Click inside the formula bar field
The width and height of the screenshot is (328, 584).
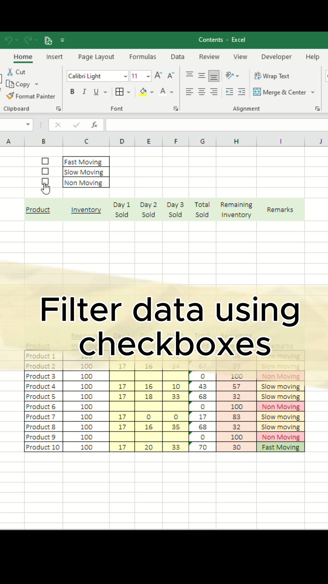[217, 125]
